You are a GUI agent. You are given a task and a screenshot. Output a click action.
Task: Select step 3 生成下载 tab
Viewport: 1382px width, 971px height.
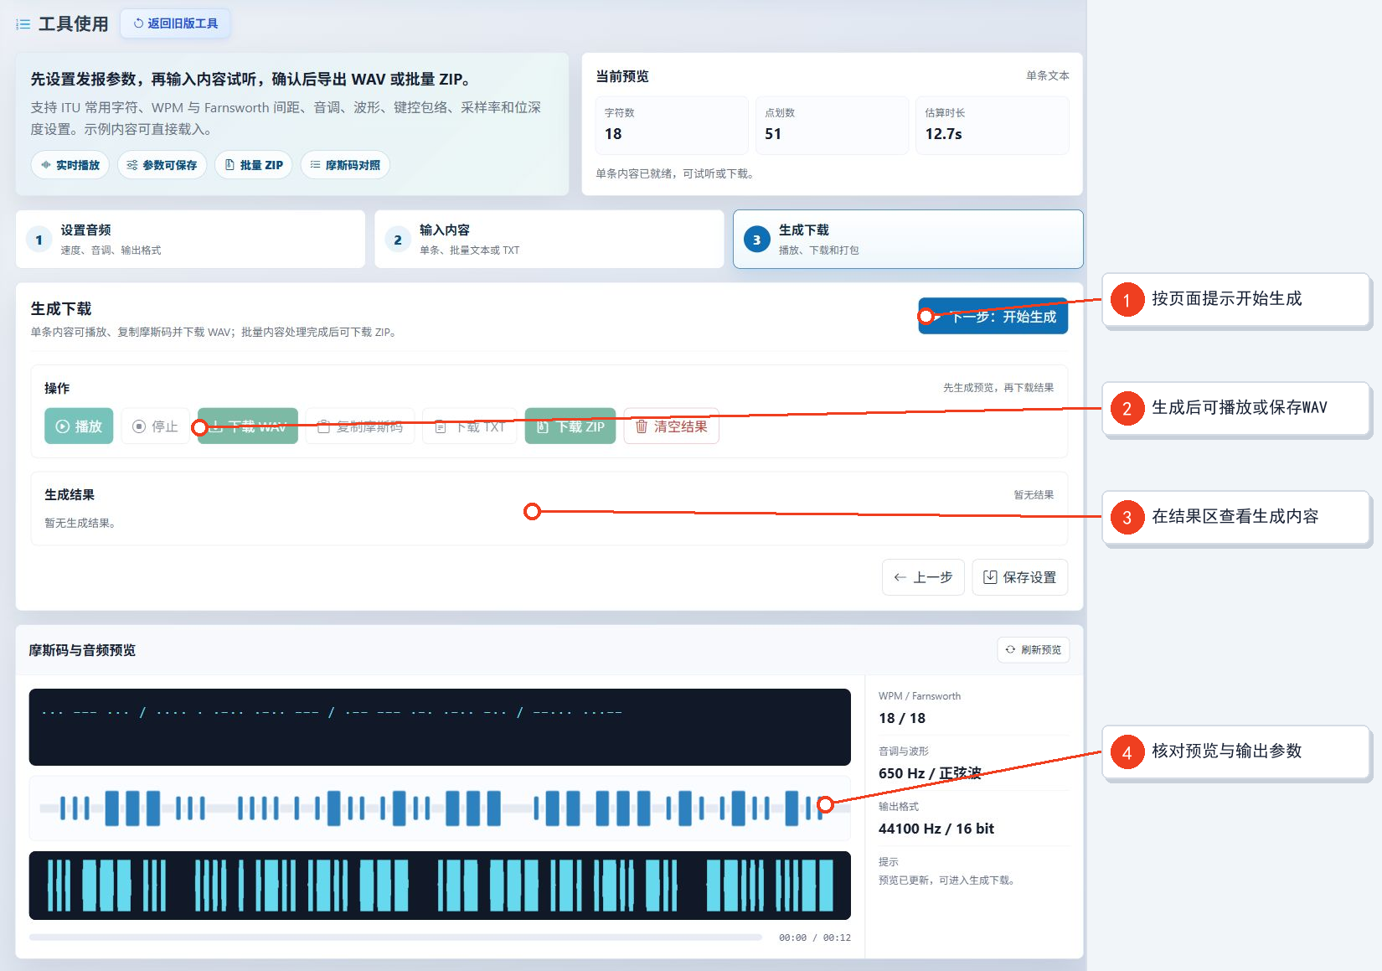point(908,239)
